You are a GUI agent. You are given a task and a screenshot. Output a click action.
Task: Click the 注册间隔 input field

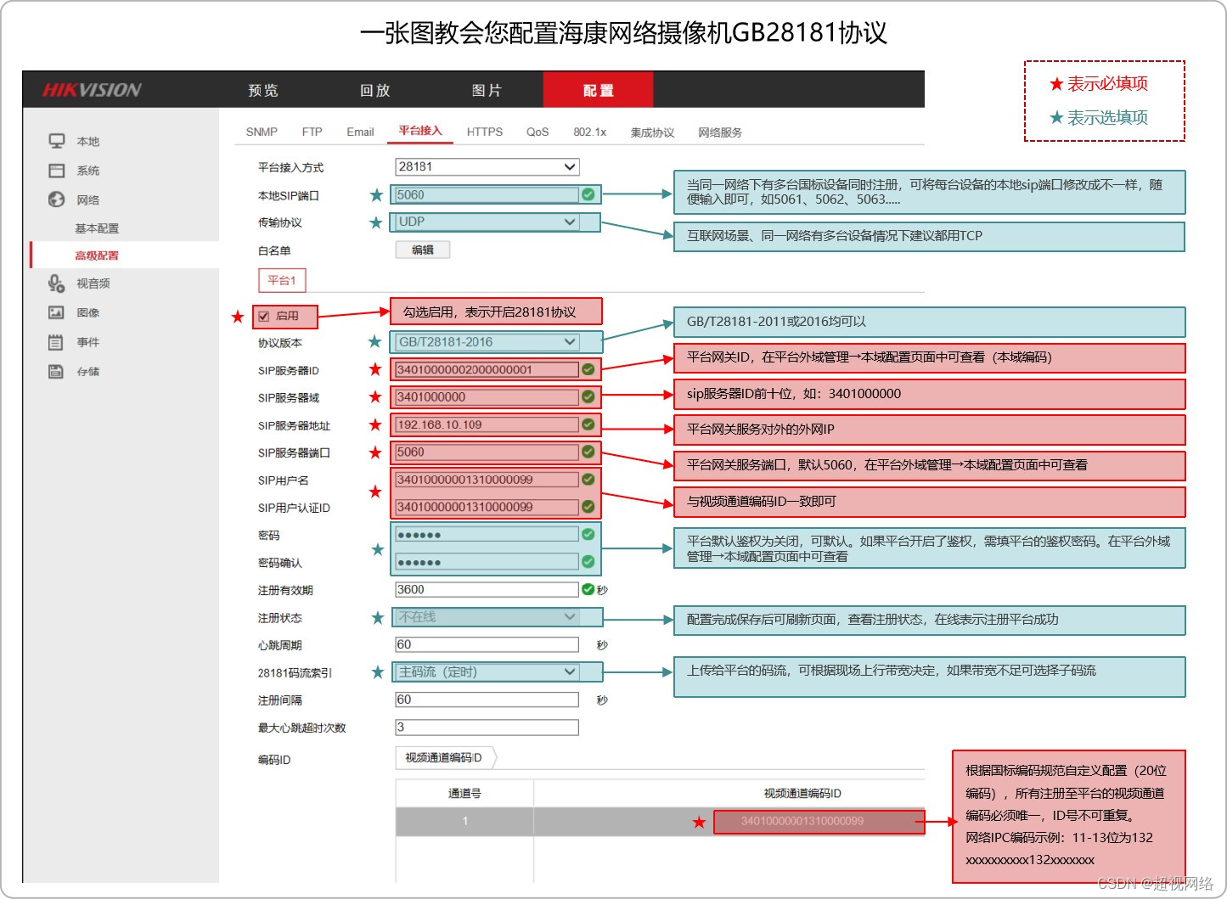point(487,700)
